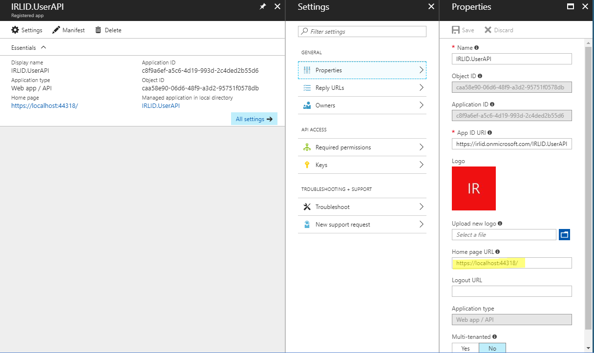Open Reply URLs settings item
Viewport: 594px width, 353px height.
coord(362,88)
